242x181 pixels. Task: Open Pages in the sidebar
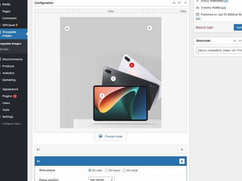6,11
